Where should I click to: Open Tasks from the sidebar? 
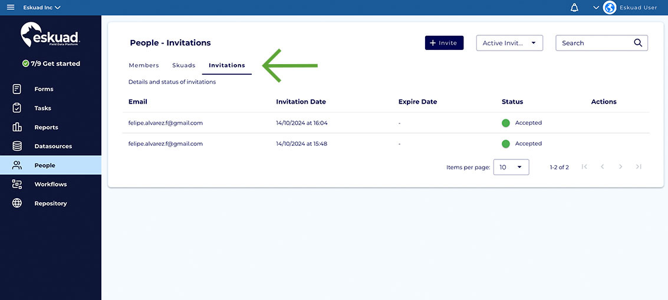pyautogui.click(x=42, y=108)
